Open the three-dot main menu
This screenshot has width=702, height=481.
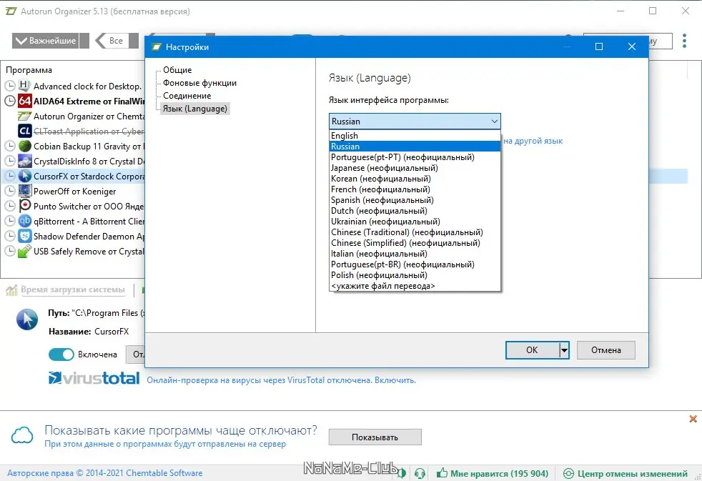click(x=684, y=41)
